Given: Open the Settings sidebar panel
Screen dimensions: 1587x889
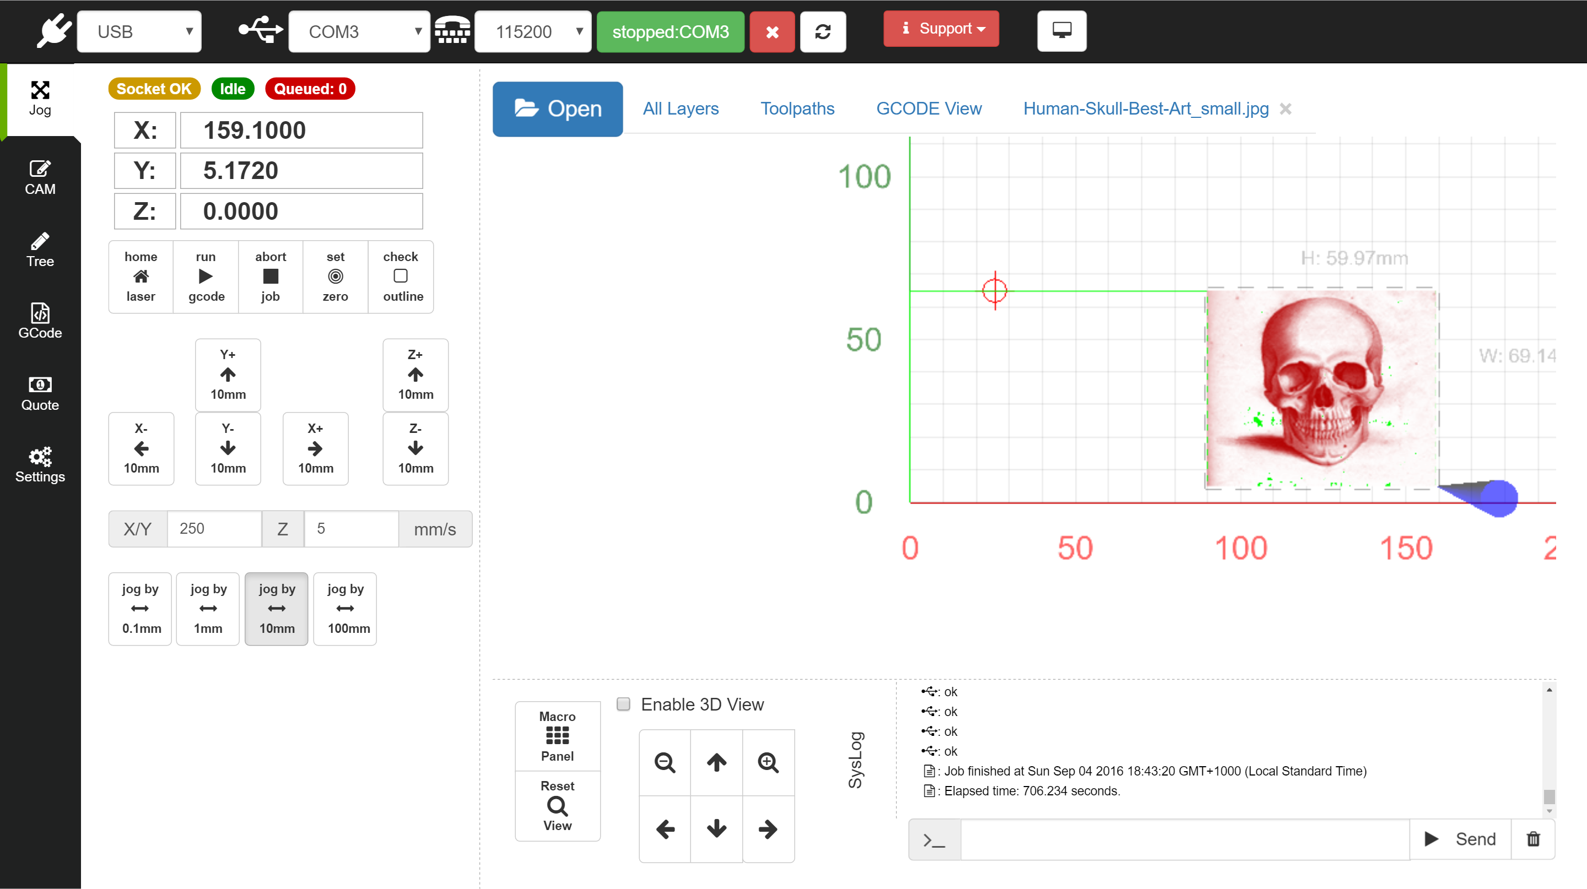Looking at the screenshot, I should [40, 465].
